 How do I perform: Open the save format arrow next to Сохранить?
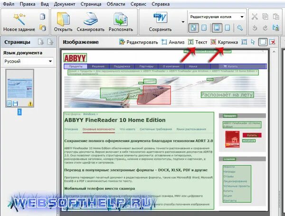[x=183, y=22]
